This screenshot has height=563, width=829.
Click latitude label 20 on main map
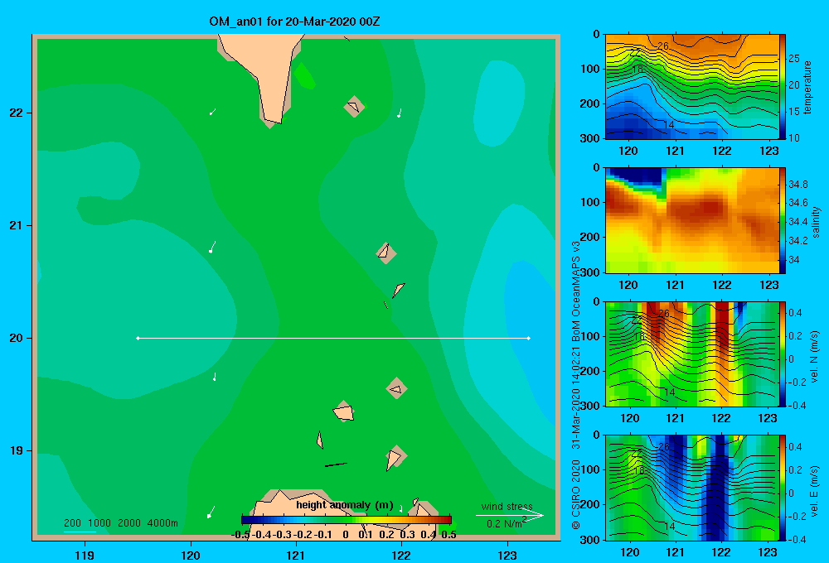17,338
